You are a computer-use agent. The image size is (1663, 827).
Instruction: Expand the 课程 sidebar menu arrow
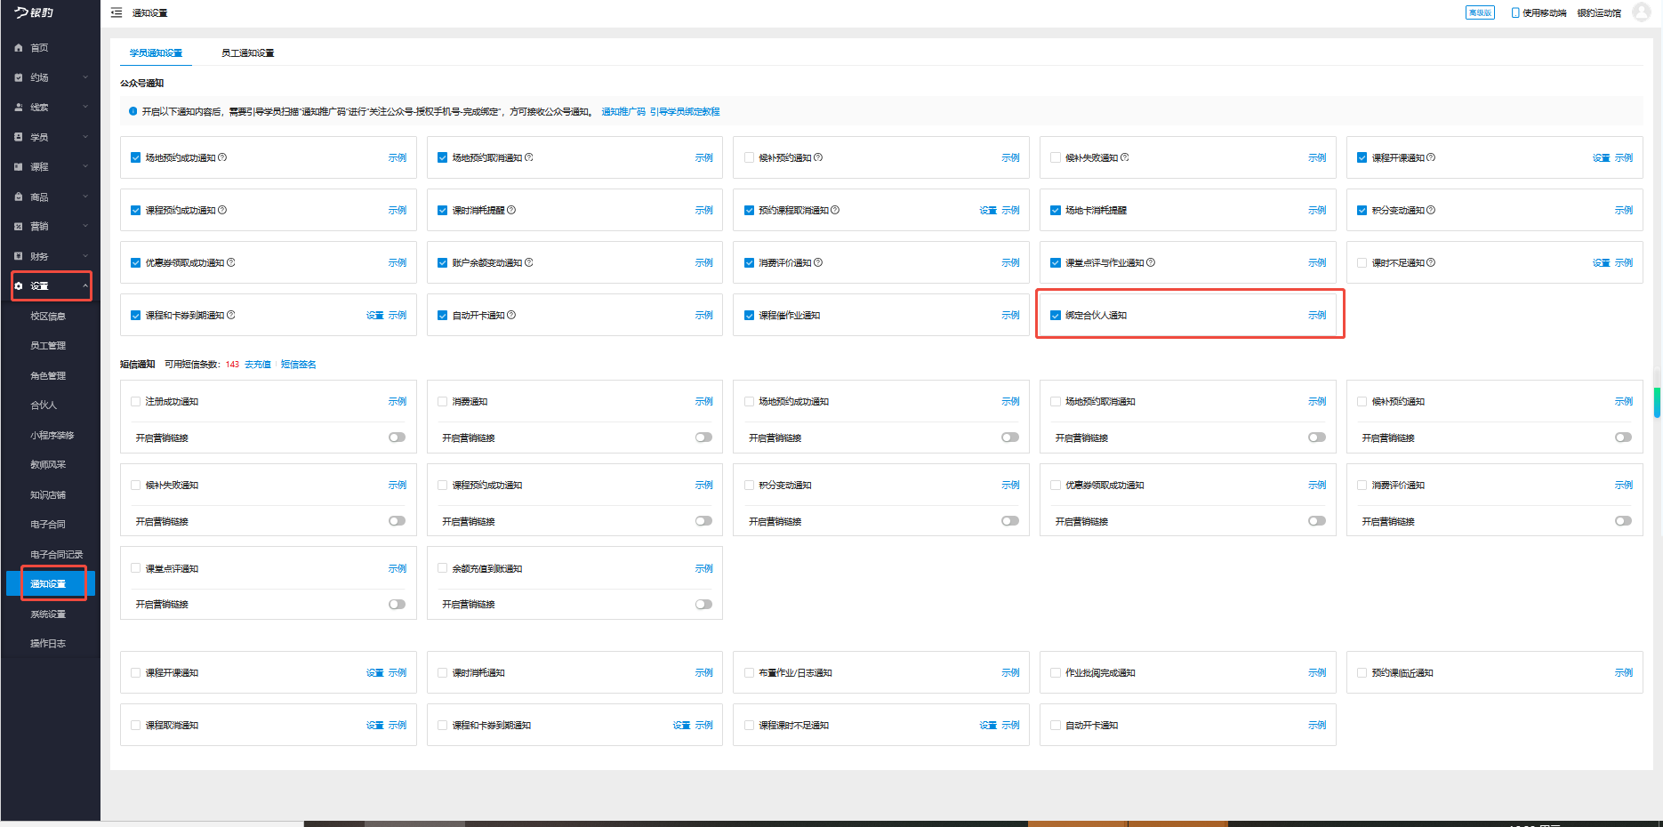pos(85,166)
